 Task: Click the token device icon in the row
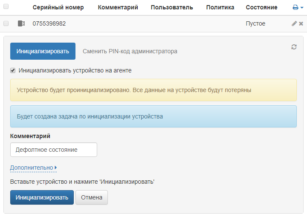click(21, 24)
